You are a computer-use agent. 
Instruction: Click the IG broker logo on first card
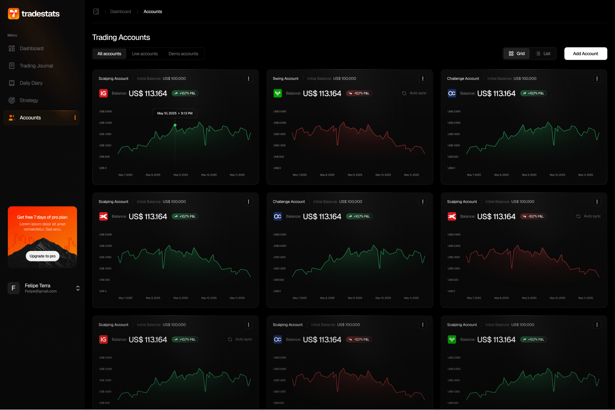click(x=104, y=93)
